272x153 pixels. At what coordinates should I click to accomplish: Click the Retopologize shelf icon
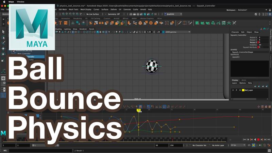(123, 23)
